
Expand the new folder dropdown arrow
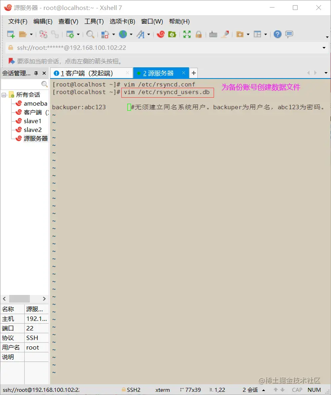[248, 34]
